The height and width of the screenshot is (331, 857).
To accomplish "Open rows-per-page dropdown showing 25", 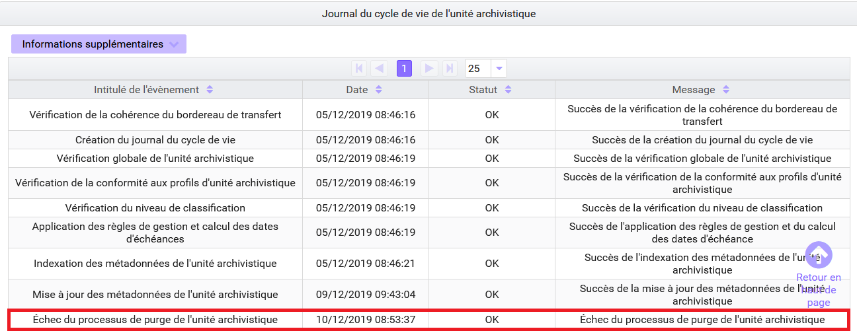I will [x=499, y=68].
